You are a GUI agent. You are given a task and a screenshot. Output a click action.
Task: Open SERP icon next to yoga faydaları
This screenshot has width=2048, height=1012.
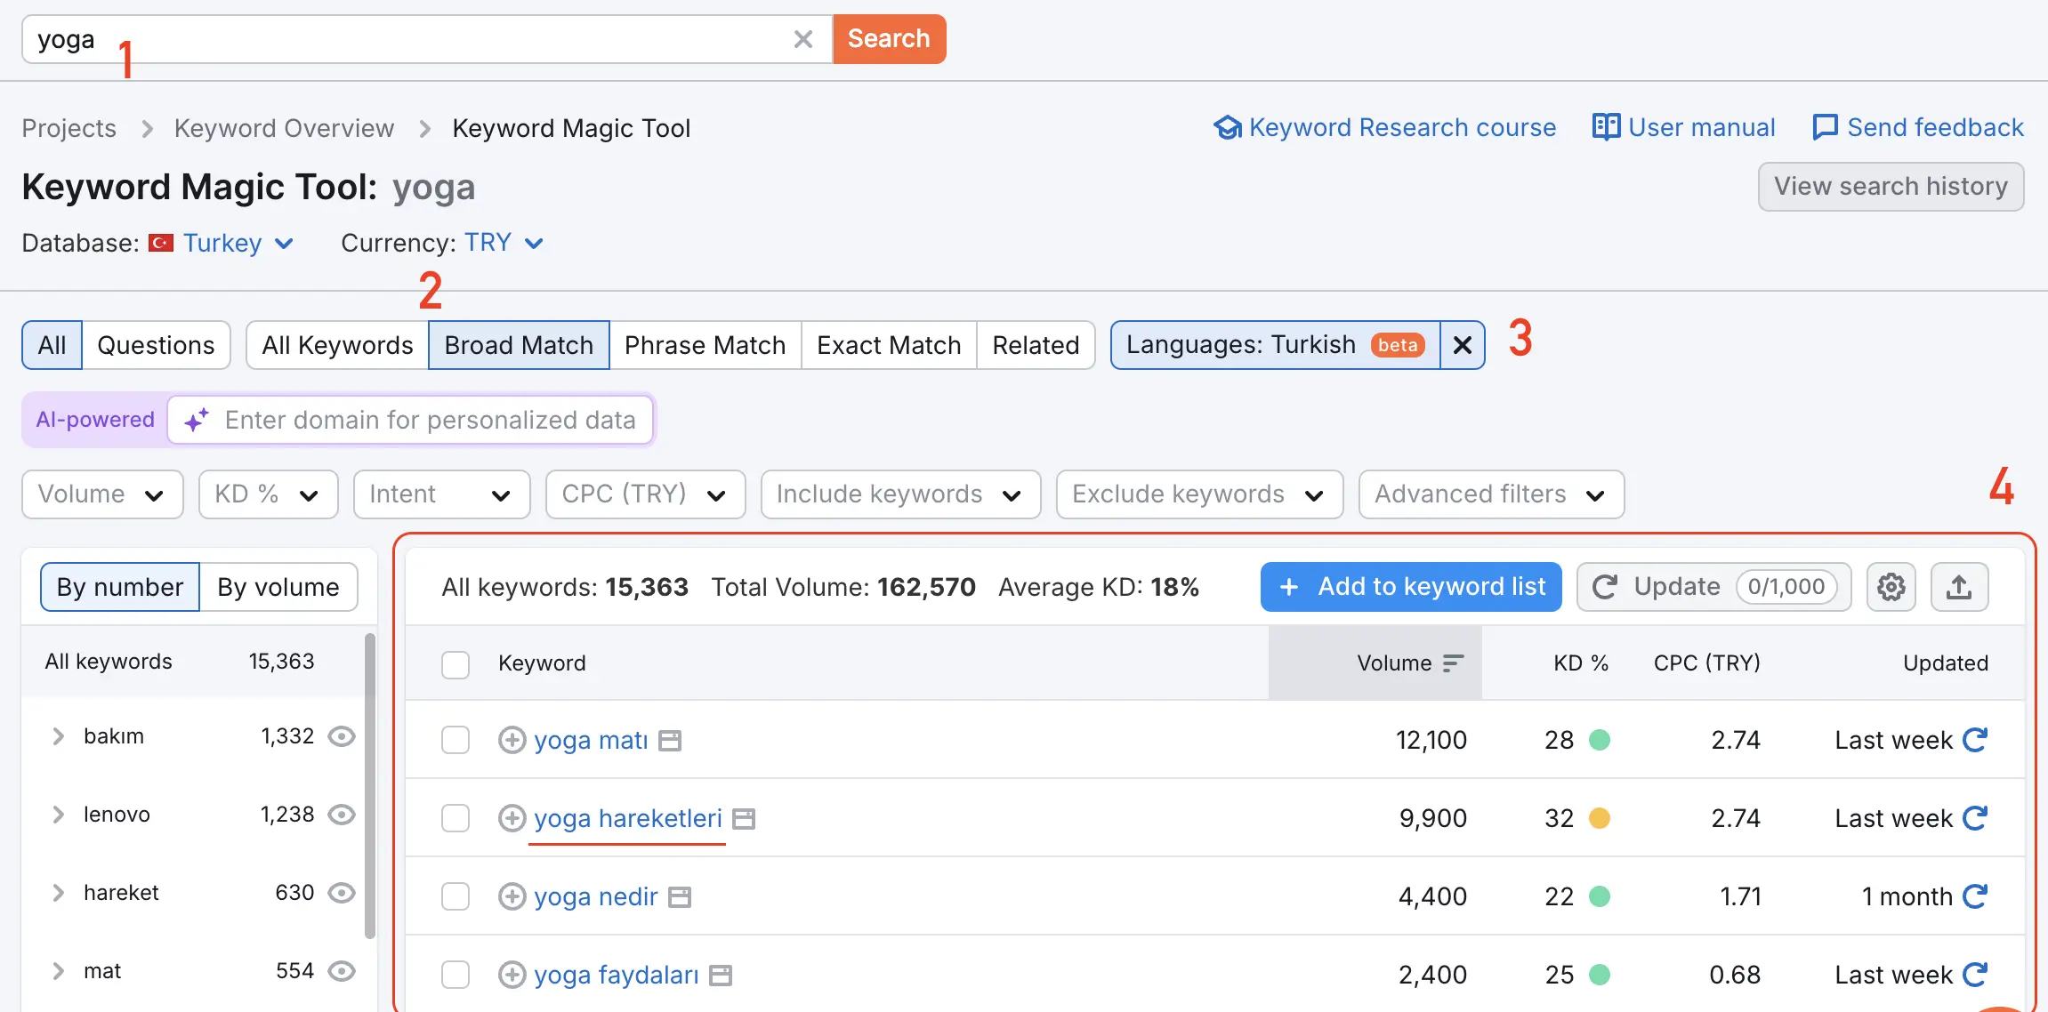(721, 976)
